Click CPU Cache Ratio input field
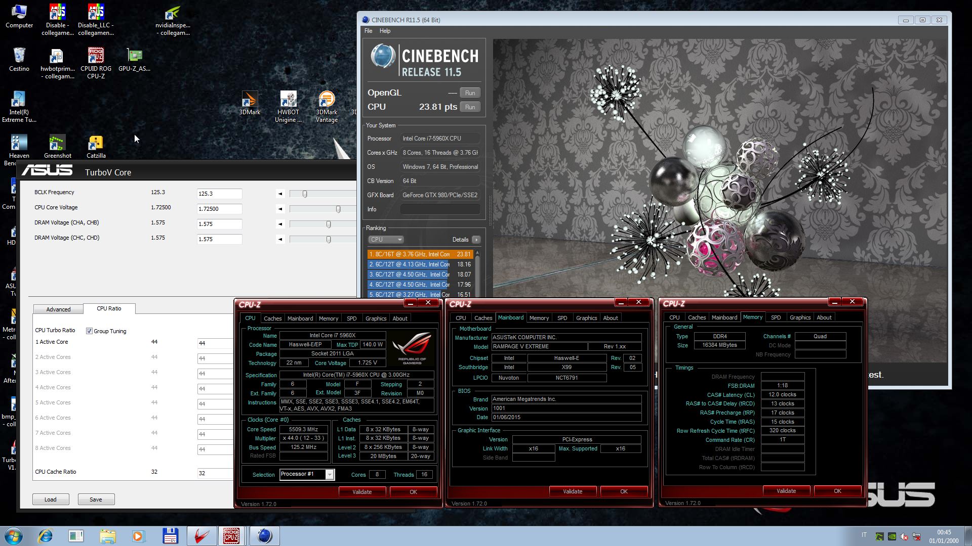The width and height of the screenshot is (972, 546). [x=215, y=473]
